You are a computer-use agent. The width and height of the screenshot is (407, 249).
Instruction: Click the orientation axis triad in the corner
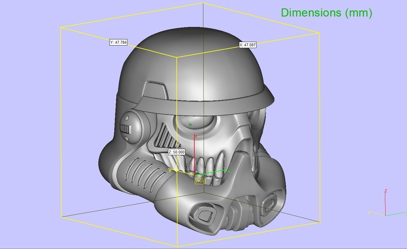pos(387,203)
